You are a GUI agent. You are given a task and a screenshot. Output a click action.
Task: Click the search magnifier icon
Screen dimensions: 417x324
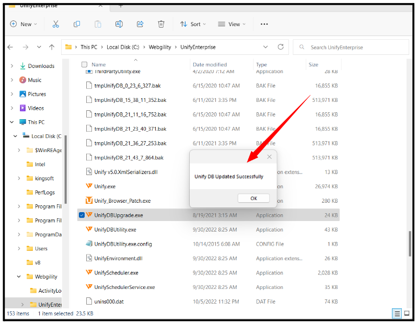click(x=302, y=47)
